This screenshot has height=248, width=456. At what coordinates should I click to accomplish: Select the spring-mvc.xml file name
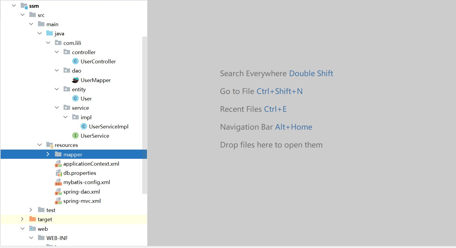[82, 201]
